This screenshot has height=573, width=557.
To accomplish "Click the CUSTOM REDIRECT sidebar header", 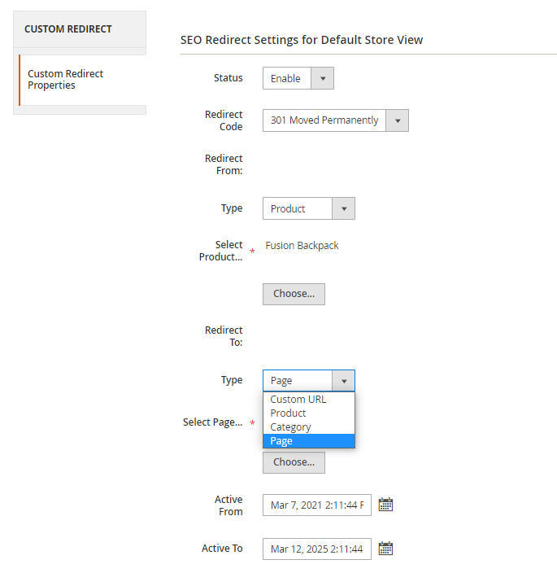I will [68, 29].
